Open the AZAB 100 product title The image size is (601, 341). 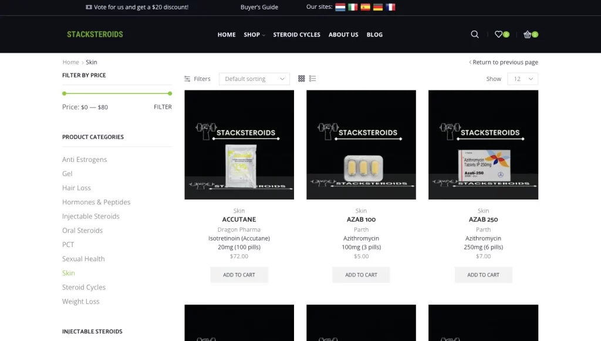pos(361,220)
